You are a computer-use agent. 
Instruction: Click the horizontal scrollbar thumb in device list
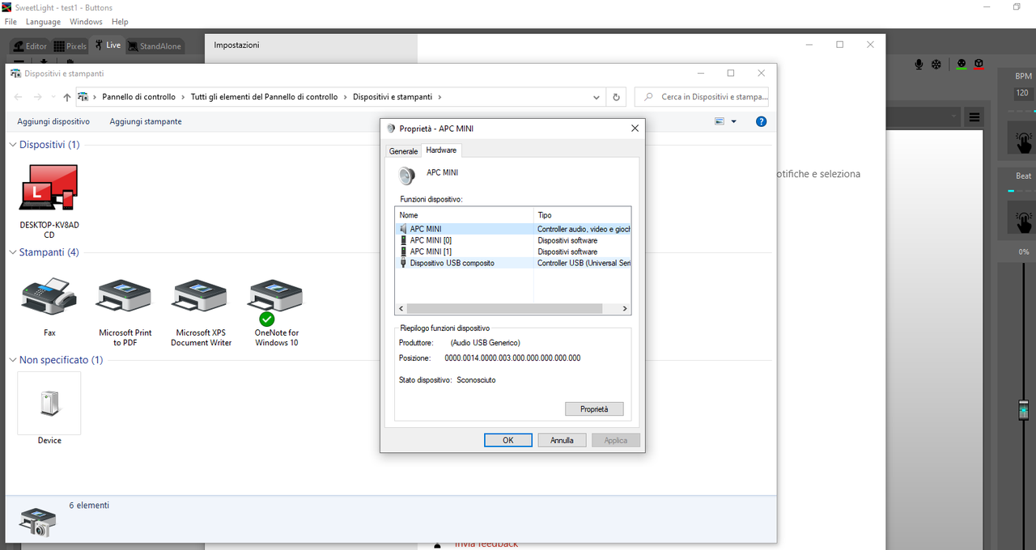click(505, 309)
